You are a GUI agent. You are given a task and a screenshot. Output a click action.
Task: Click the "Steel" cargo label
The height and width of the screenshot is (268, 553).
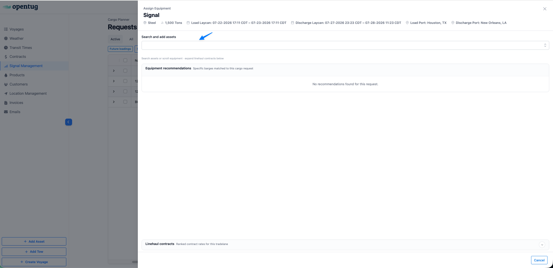tap(152, 23)
